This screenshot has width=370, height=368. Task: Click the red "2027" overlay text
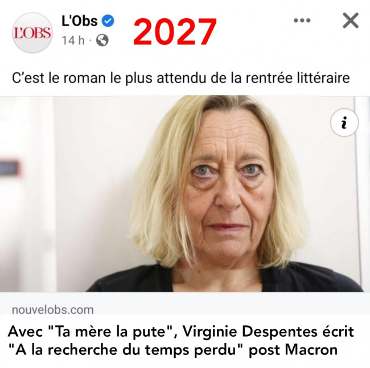pyautogui.click(x=175, y=32)
